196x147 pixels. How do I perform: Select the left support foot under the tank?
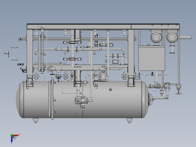pyautogui.click(x=35, y=121)
